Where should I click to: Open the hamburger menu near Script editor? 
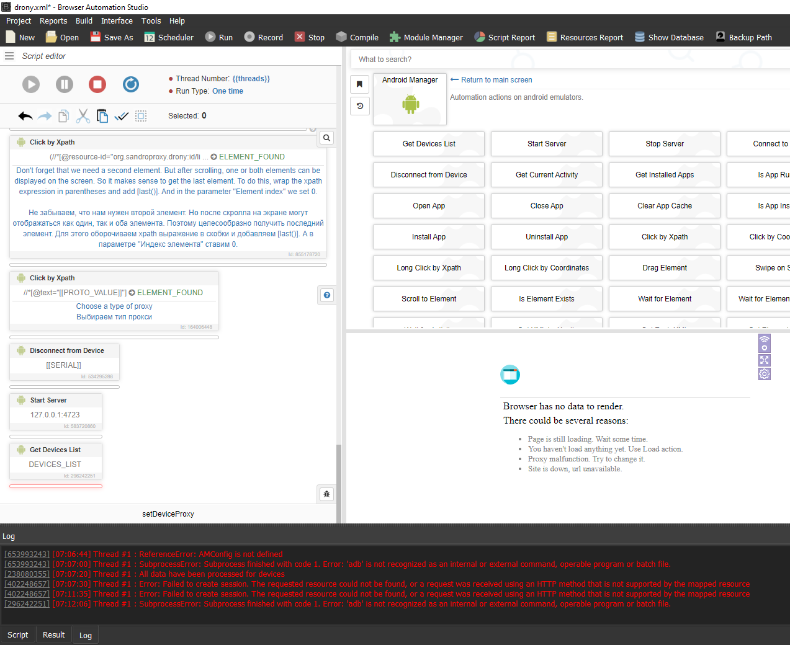[9, 56]
